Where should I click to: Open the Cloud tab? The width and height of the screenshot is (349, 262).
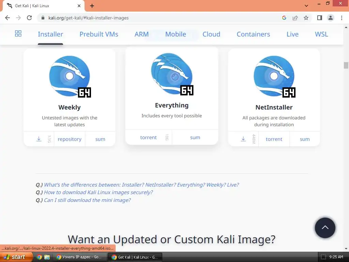coord(211,34)
